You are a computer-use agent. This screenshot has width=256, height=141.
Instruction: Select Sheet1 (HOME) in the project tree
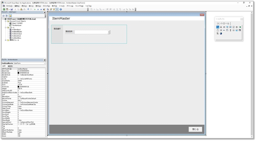[x=17, y=23]
